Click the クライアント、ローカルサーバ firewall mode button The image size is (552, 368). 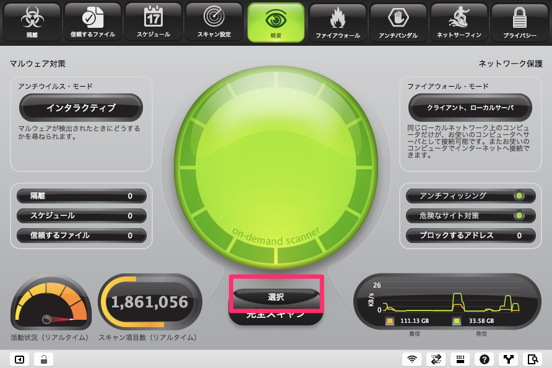470,108
